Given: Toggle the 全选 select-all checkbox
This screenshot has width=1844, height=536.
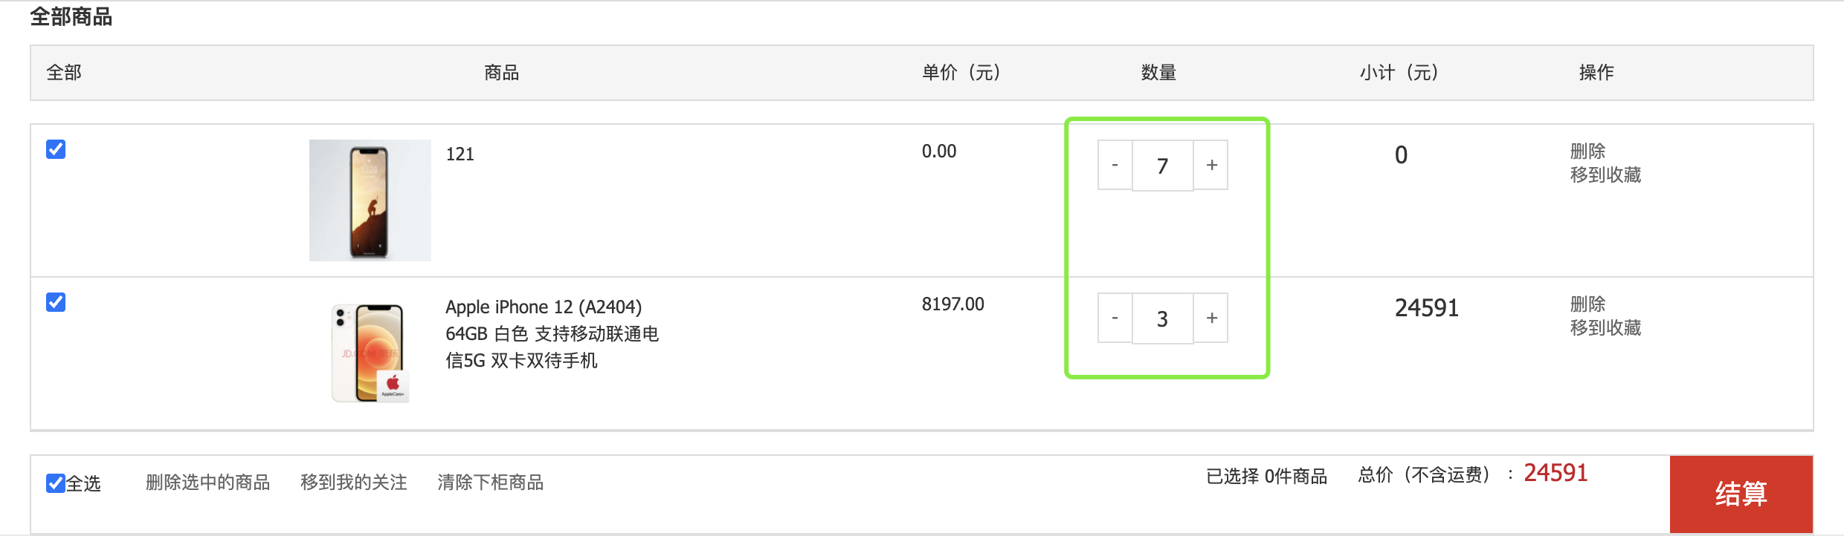Looking at the screenshot, I should point(56,483).
